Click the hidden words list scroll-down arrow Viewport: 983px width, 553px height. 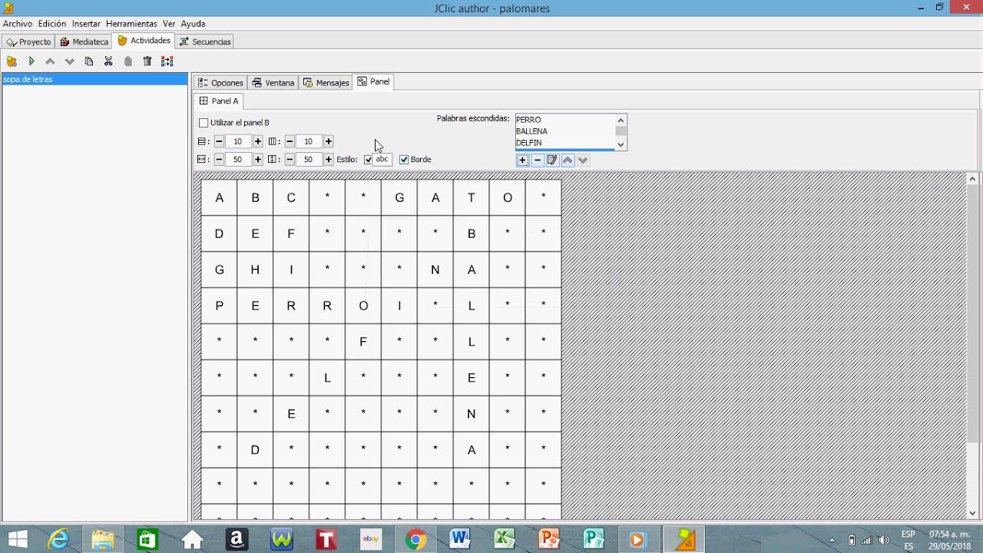[621, 144]
